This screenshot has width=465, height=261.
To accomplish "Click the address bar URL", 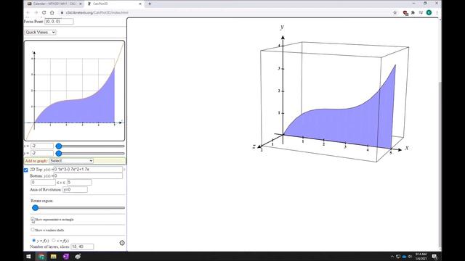I will 97,13.
